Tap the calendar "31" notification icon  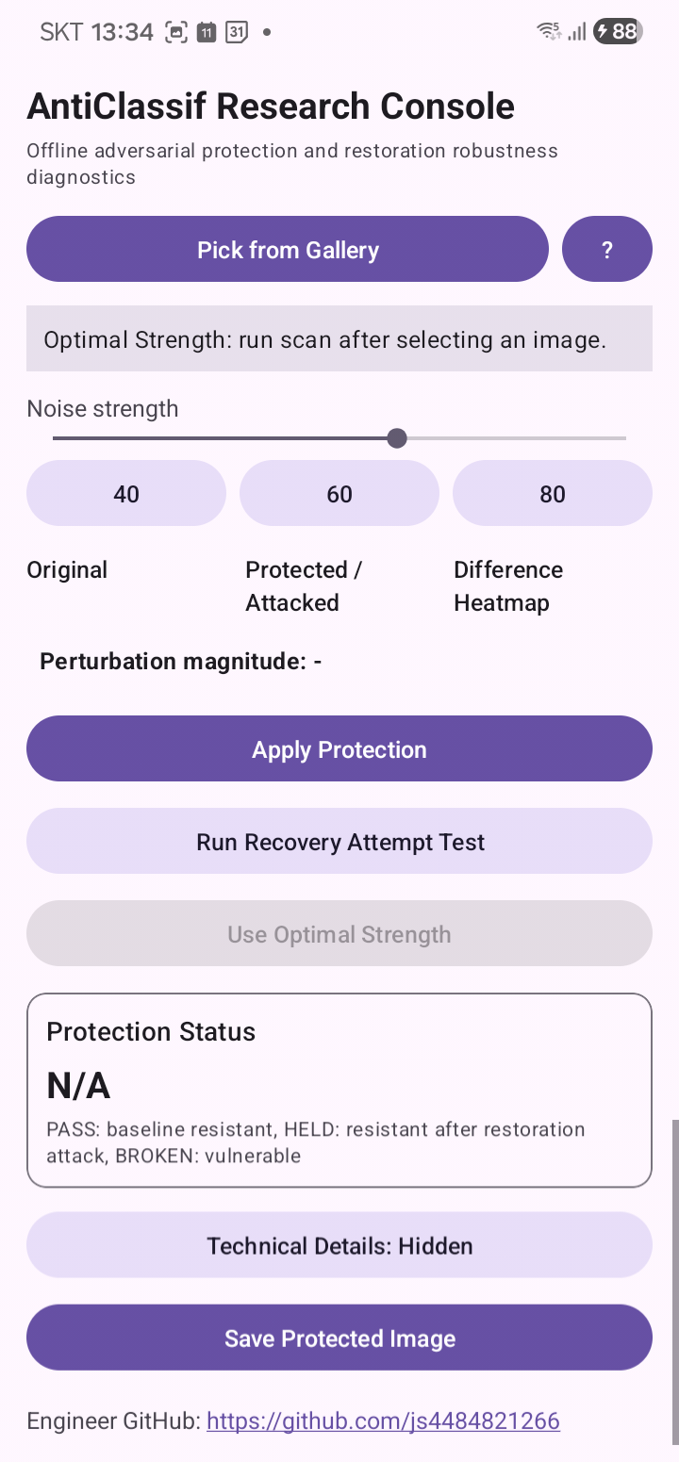(237, 32)
